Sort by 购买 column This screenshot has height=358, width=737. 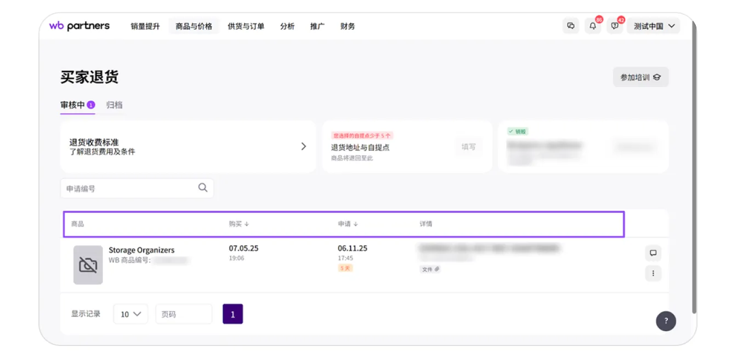239,224
